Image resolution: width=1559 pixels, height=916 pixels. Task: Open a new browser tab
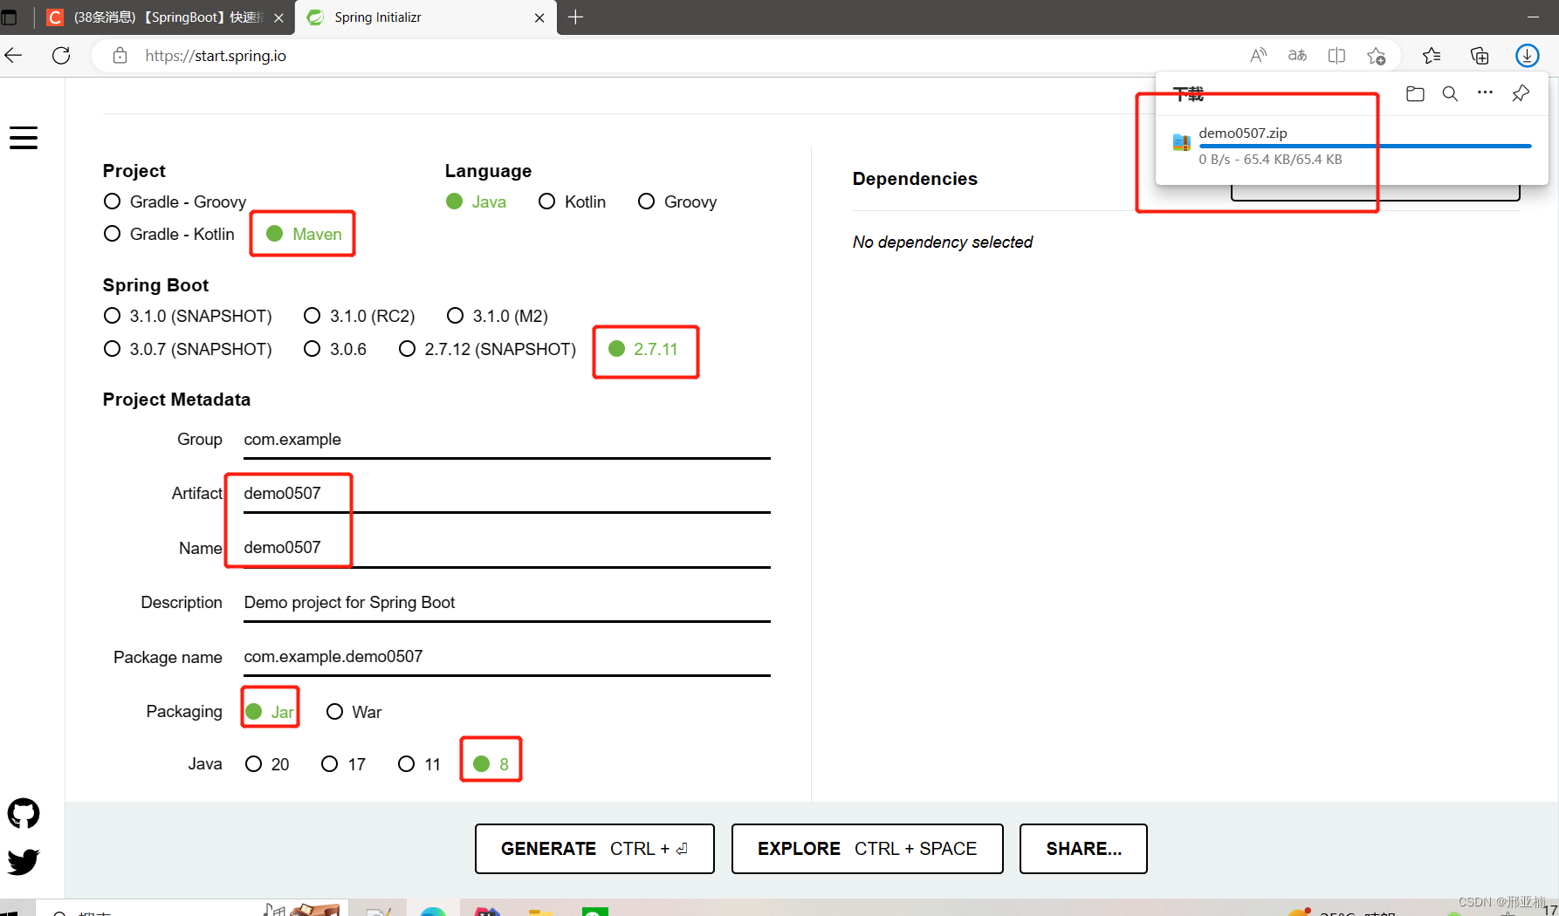tap(575, 17)
